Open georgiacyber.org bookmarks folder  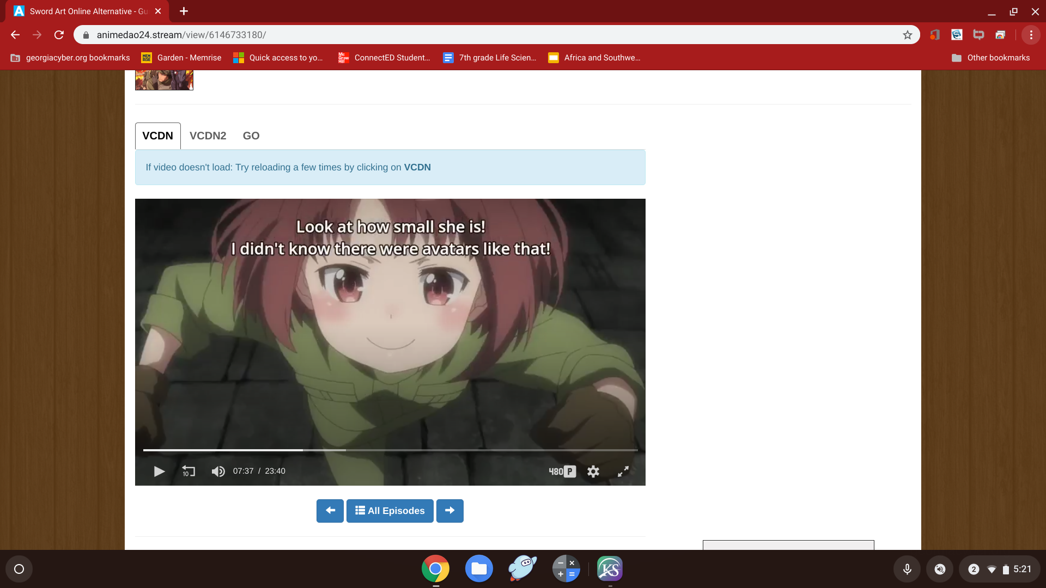click(70, 58)
